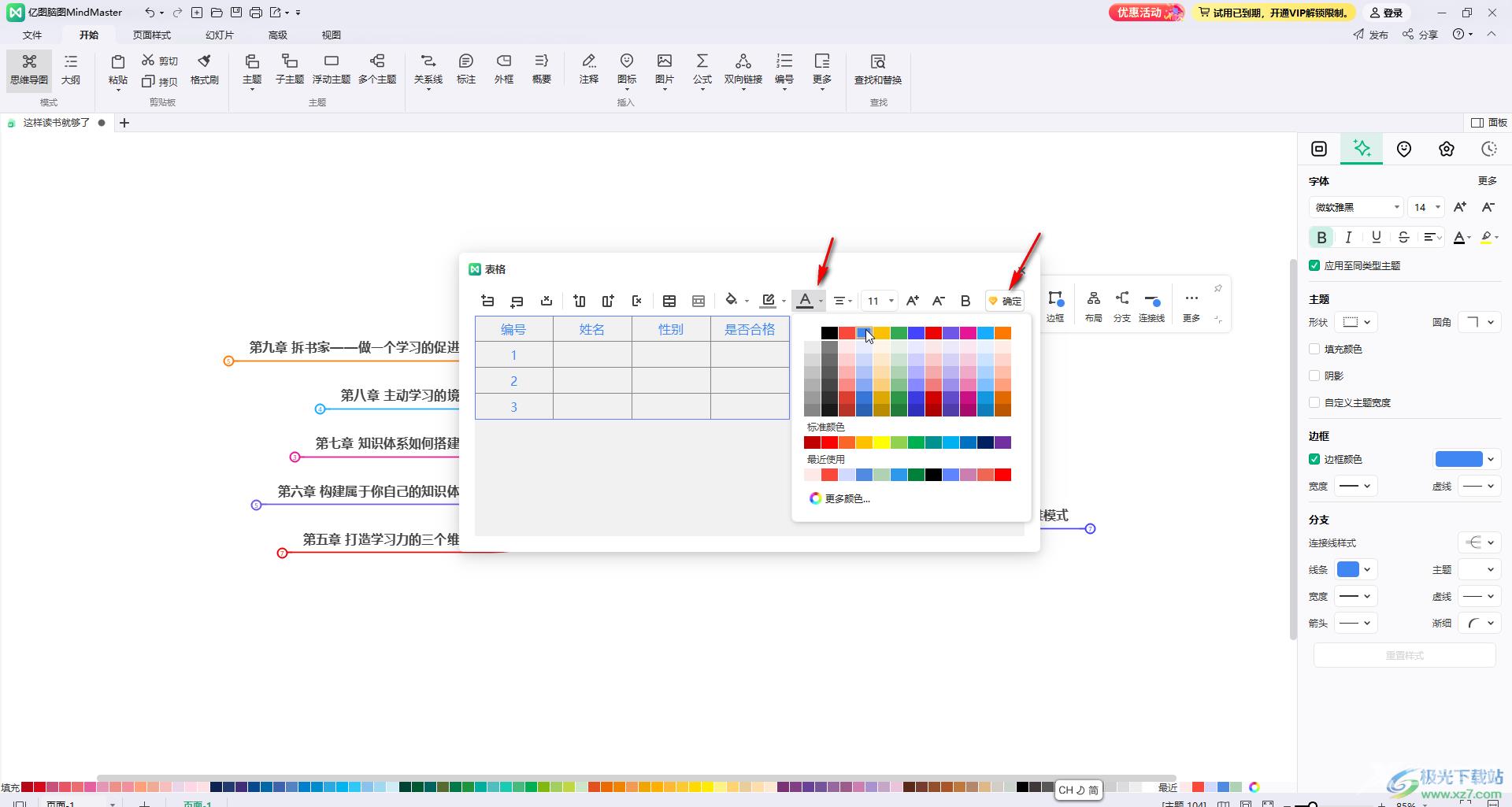Open the 连接线样式 dropdown
Screen dimensions: 1512x807
1479,542
